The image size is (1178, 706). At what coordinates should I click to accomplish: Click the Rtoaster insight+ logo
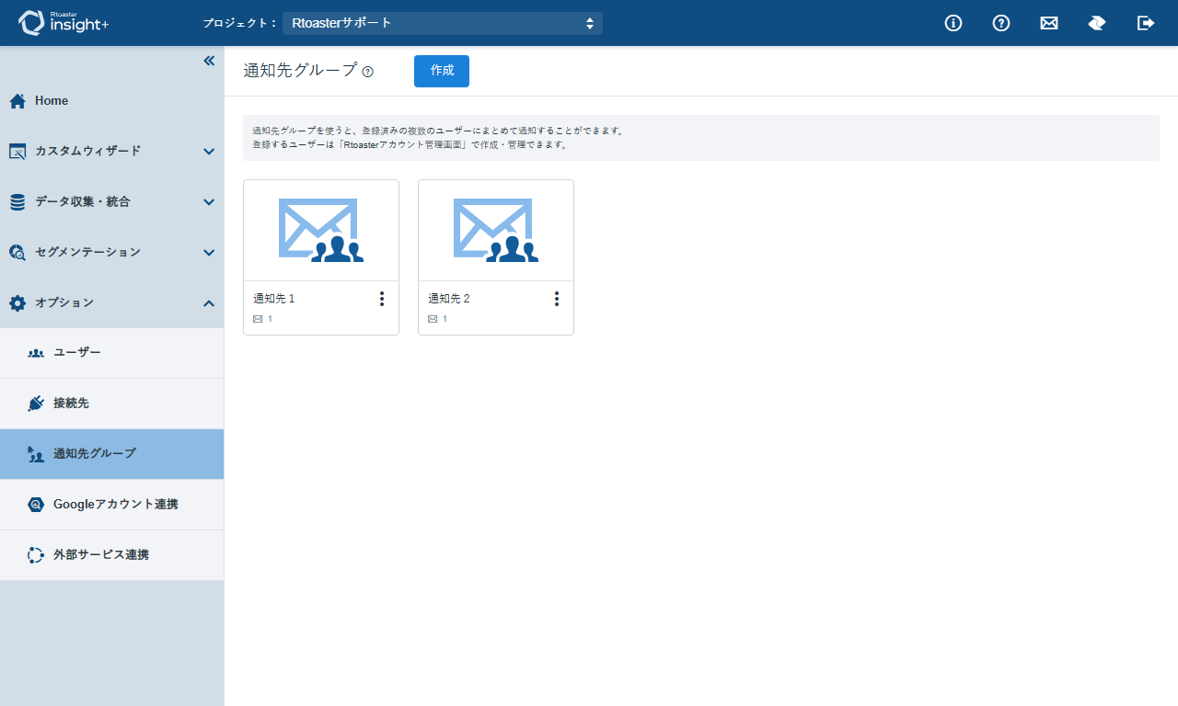[x=64, y=23]
